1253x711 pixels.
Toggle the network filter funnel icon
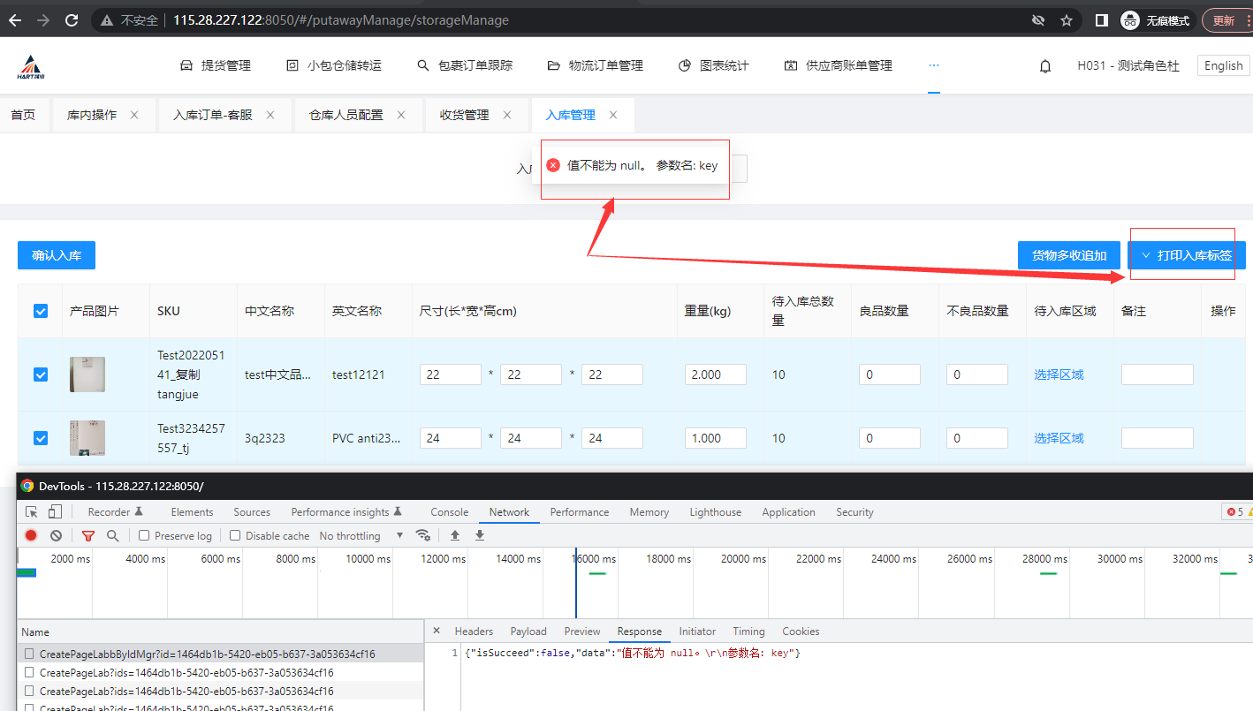click(88, 535)
